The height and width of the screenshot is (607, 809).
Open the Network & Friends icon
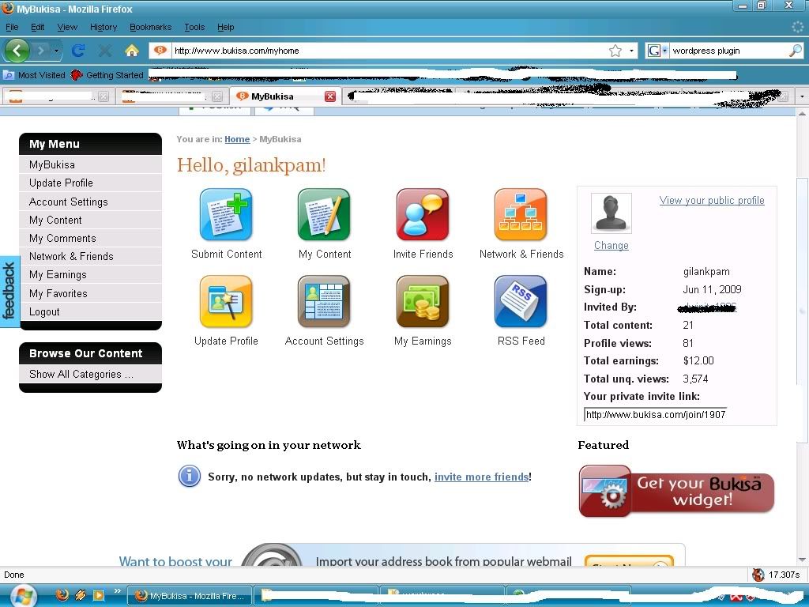tap(521, 215)
